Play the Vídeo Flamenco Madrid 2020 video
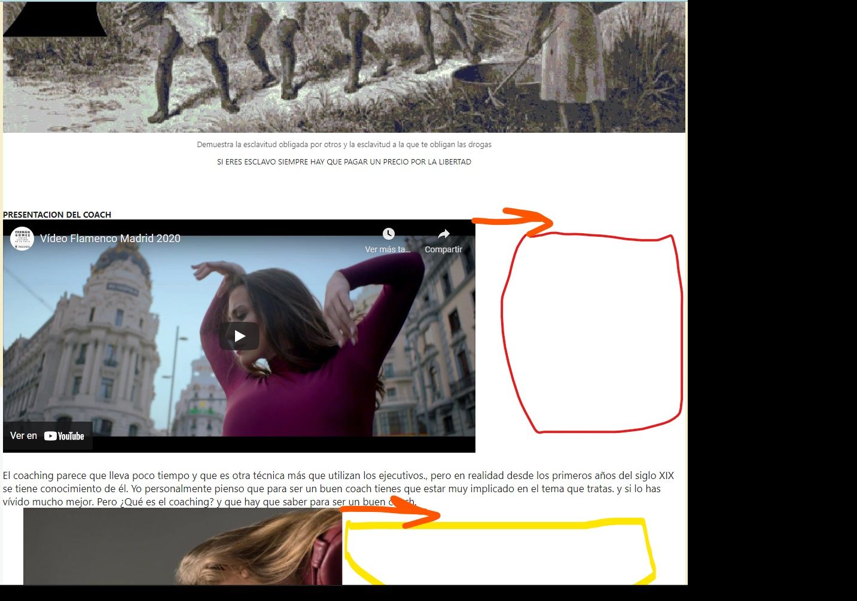Screen dimensions: 857x601 click(239, 336)
